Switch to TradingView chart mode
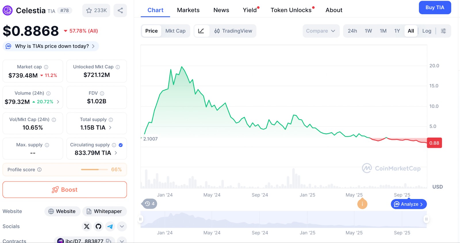460x243 pixels. (233, 31)
